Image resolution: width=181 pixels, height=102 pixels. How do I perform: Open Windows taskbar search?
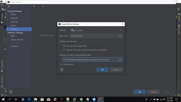point(10,99)
